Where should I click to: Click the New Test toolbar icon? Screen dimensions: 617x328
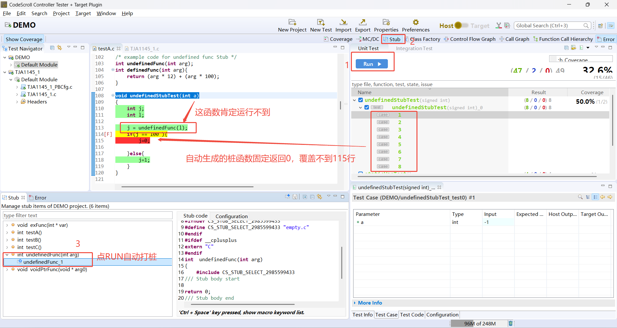[321, 22]
